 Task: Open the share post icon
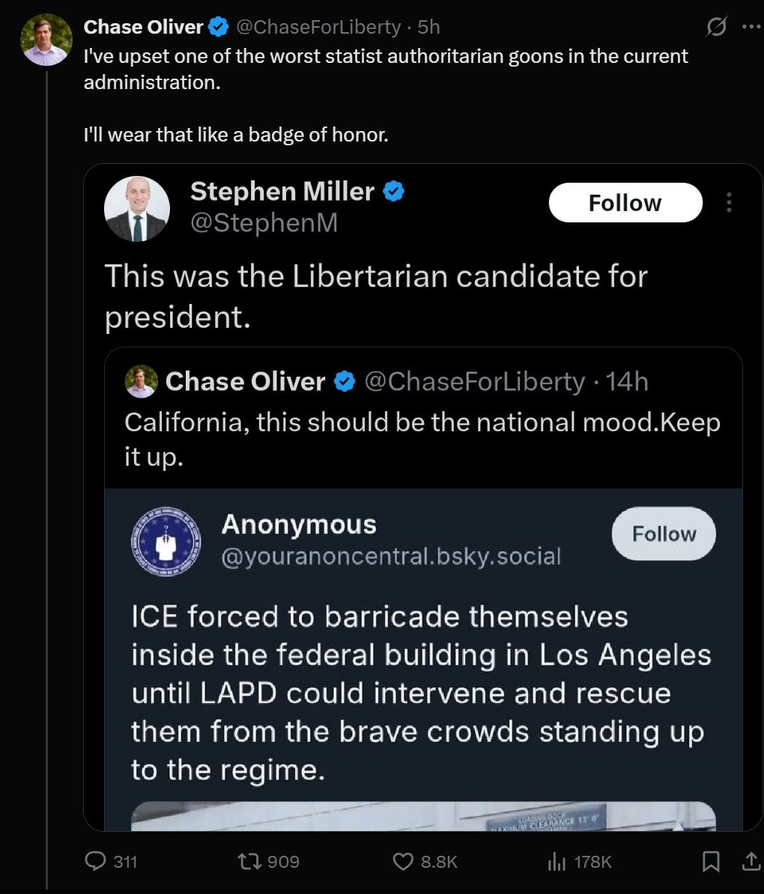(750, 862)
